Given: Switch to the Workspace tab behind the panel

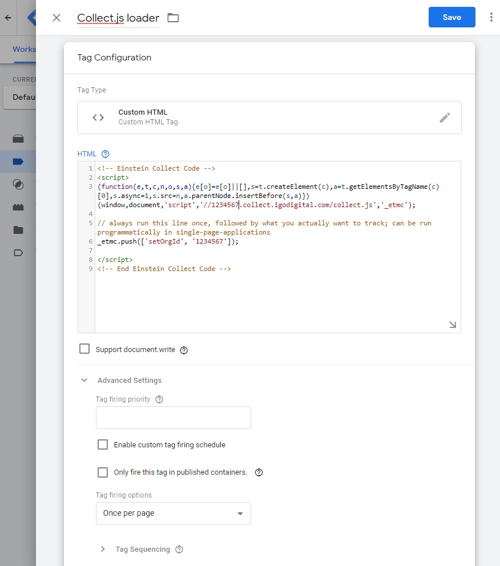Looking at the screenshot, I should 24,49.
